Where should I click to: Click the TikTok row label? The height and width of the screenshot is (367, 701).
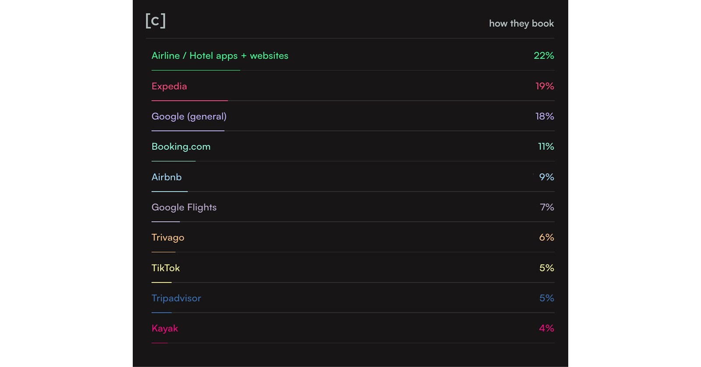click(166, 268)
